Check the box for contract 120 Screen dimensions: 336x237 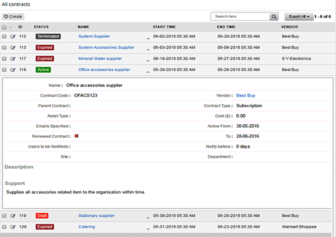click(4, 227)
